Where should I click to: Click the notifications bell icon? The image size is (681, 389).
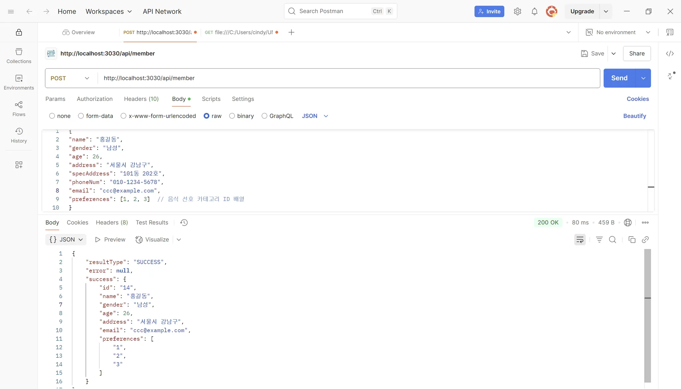(x=534, y=11)
